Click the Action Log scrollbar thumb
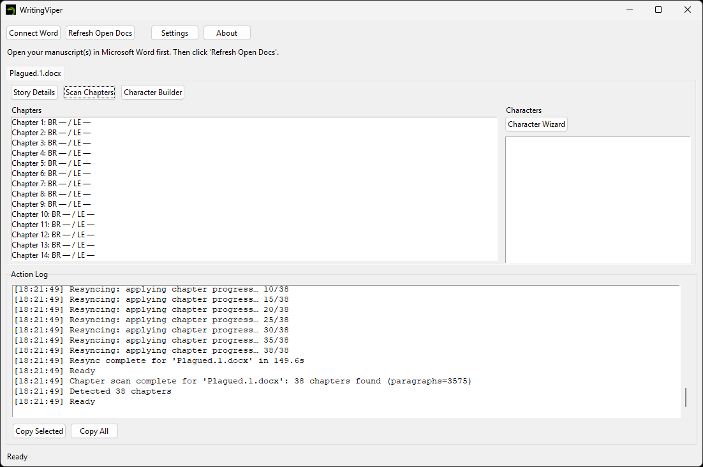This screenshot has width=703, height=467. coord(686,397)
